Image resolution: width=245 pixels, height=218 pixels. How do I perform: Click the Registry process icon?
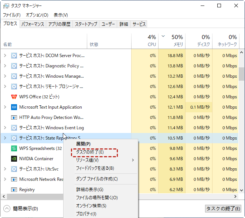[x=14, y=190]
